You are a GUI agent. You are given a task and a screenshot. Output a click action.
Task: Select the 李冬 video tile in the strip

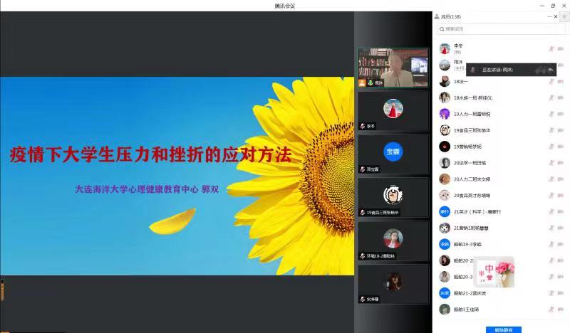pyautogui.click(x=393, y=110)
